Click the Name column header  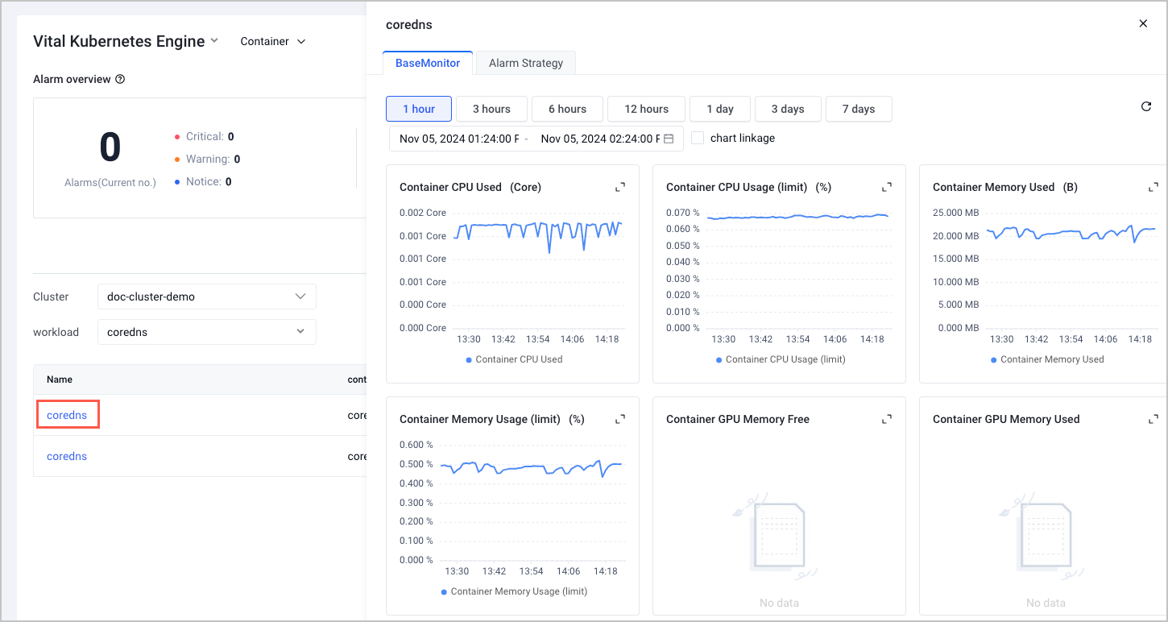(60, 379)
